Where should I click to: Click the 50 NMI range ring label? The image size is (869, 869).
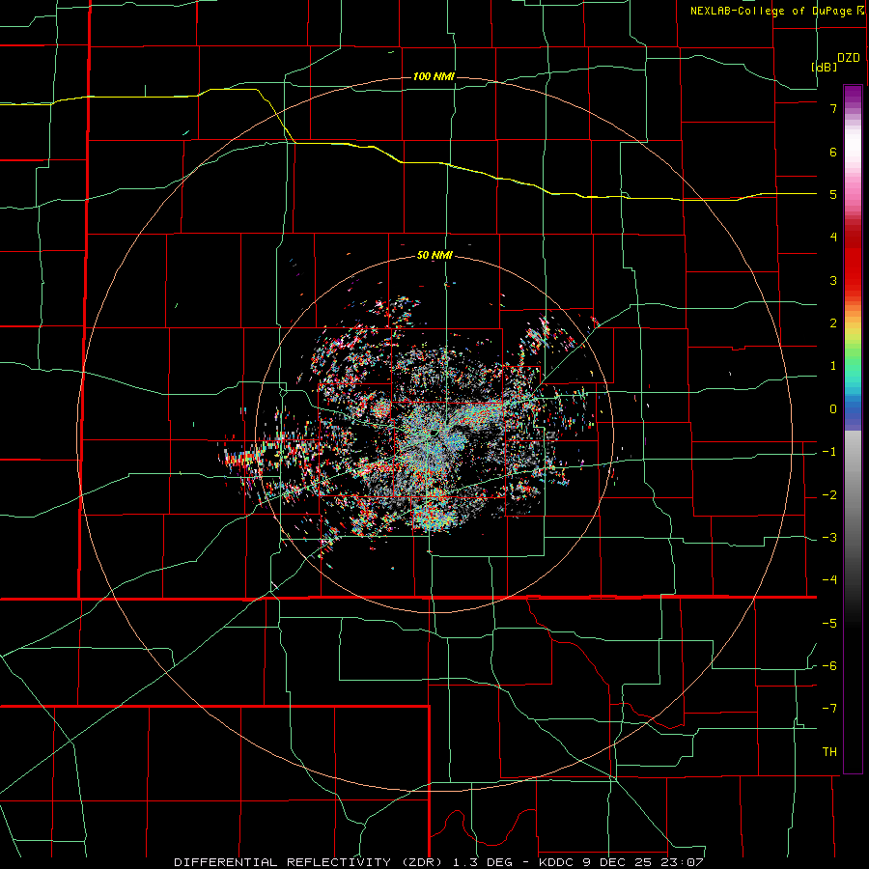(x=434, y=256)
